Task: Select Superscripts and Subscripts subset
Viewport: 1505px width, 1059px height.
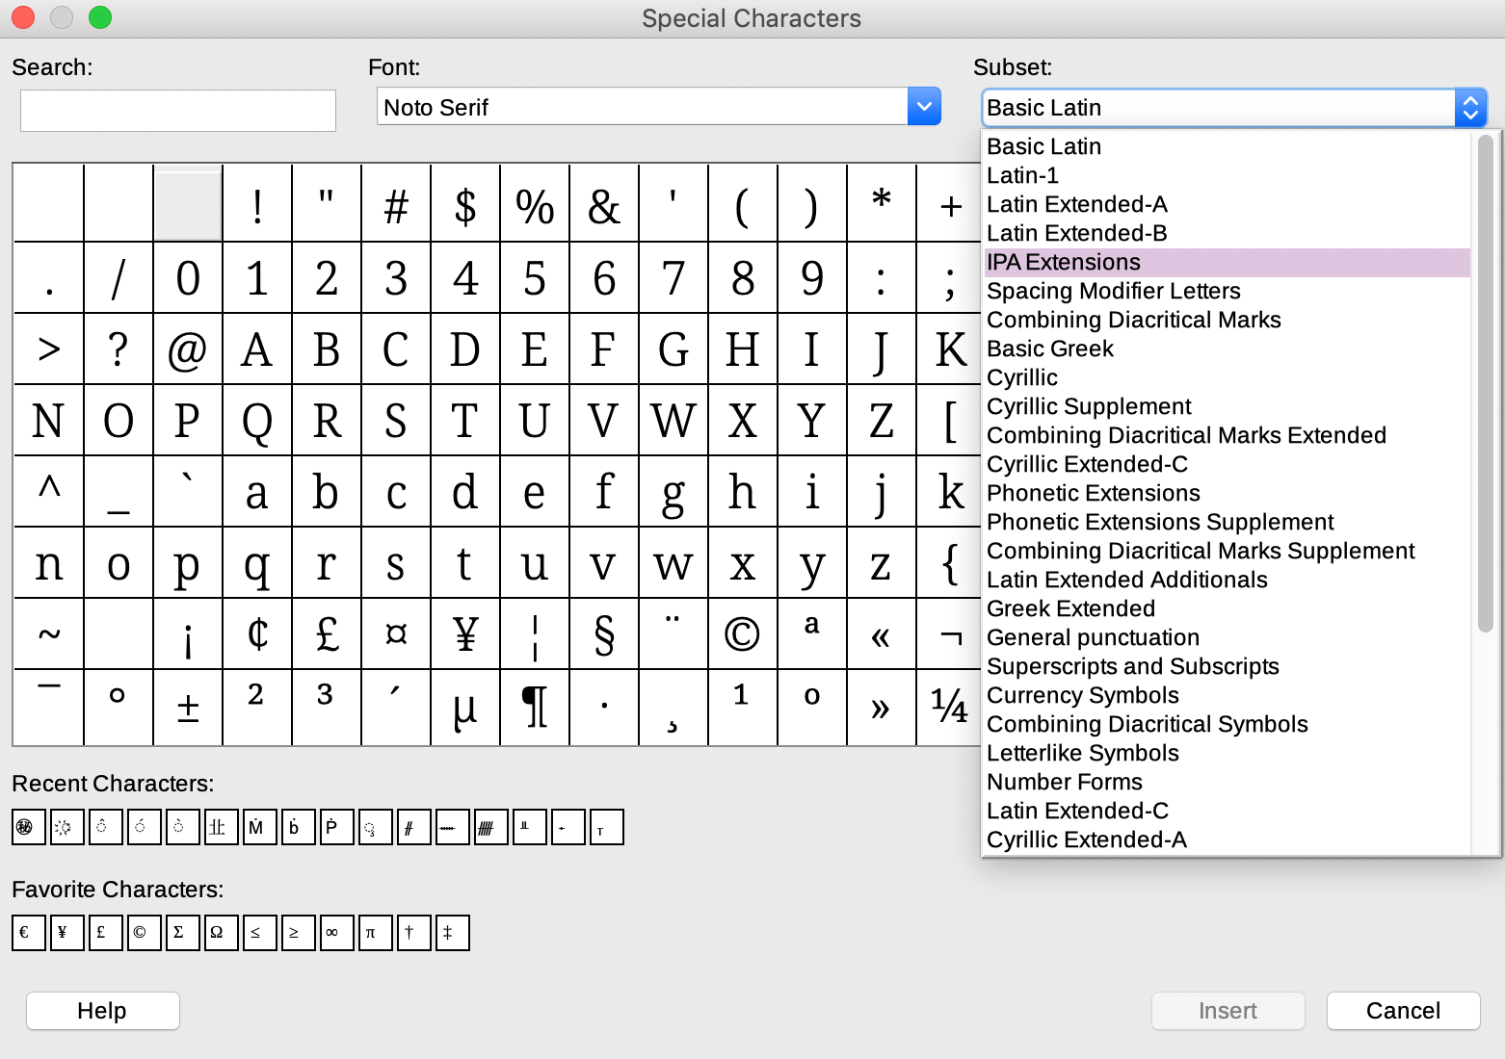Action: [1227, 666]
